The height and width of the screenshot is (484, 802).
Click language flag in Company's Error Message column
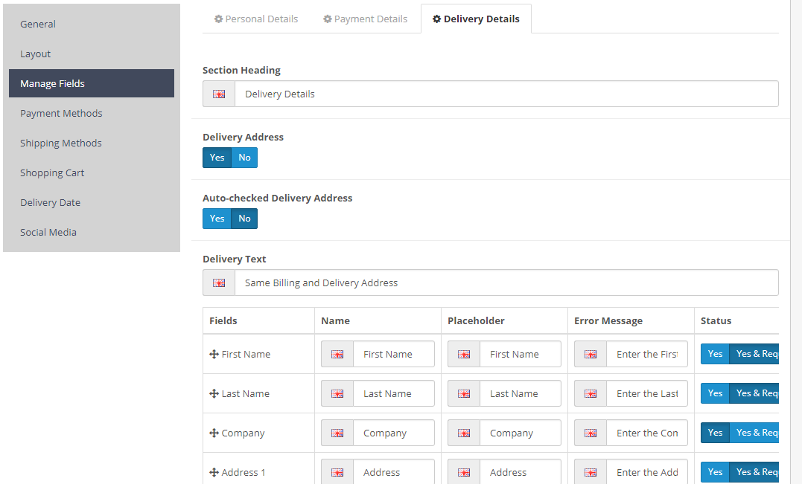(x=591, y=433)
